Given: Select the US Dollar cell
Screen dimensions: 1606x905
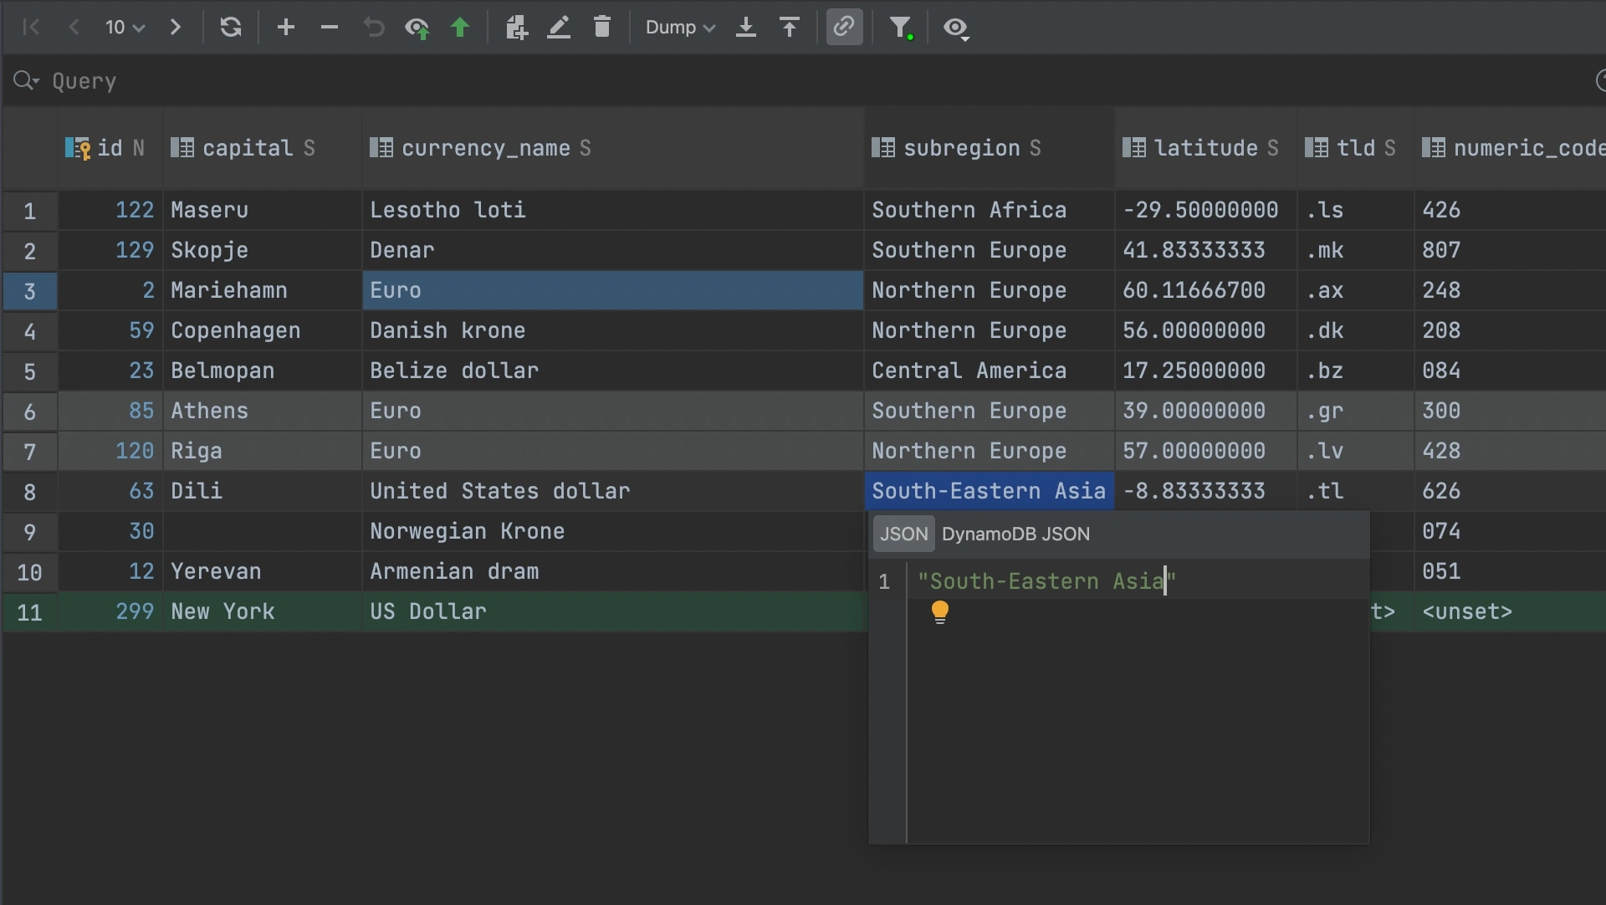Looking at the screenshot, I should pos(613,611).
